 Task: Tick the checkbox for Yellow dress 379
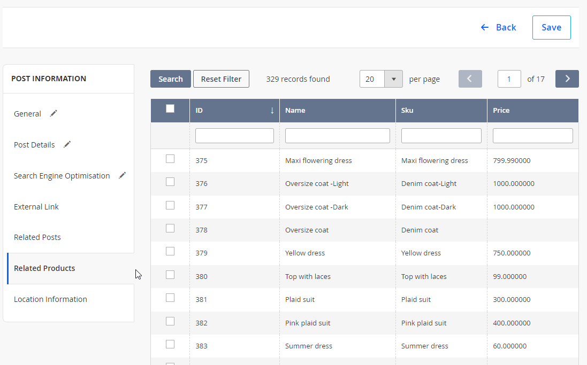coord(170,251)
